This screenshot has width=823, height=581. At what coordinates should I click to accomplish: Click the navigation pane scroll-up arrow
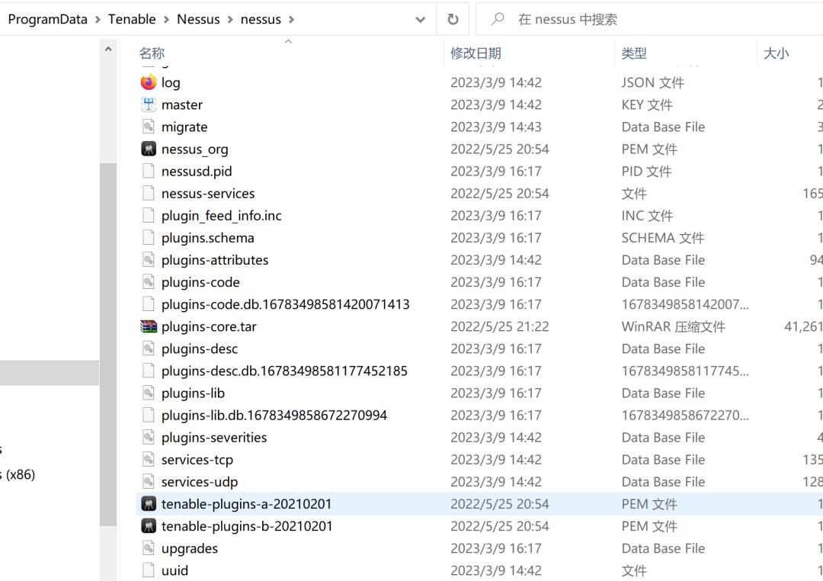coord(108,50)
